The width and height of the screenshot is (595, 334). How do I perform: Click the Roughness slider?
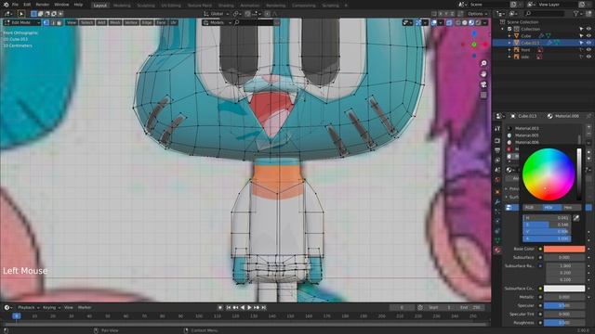(564, 323)
